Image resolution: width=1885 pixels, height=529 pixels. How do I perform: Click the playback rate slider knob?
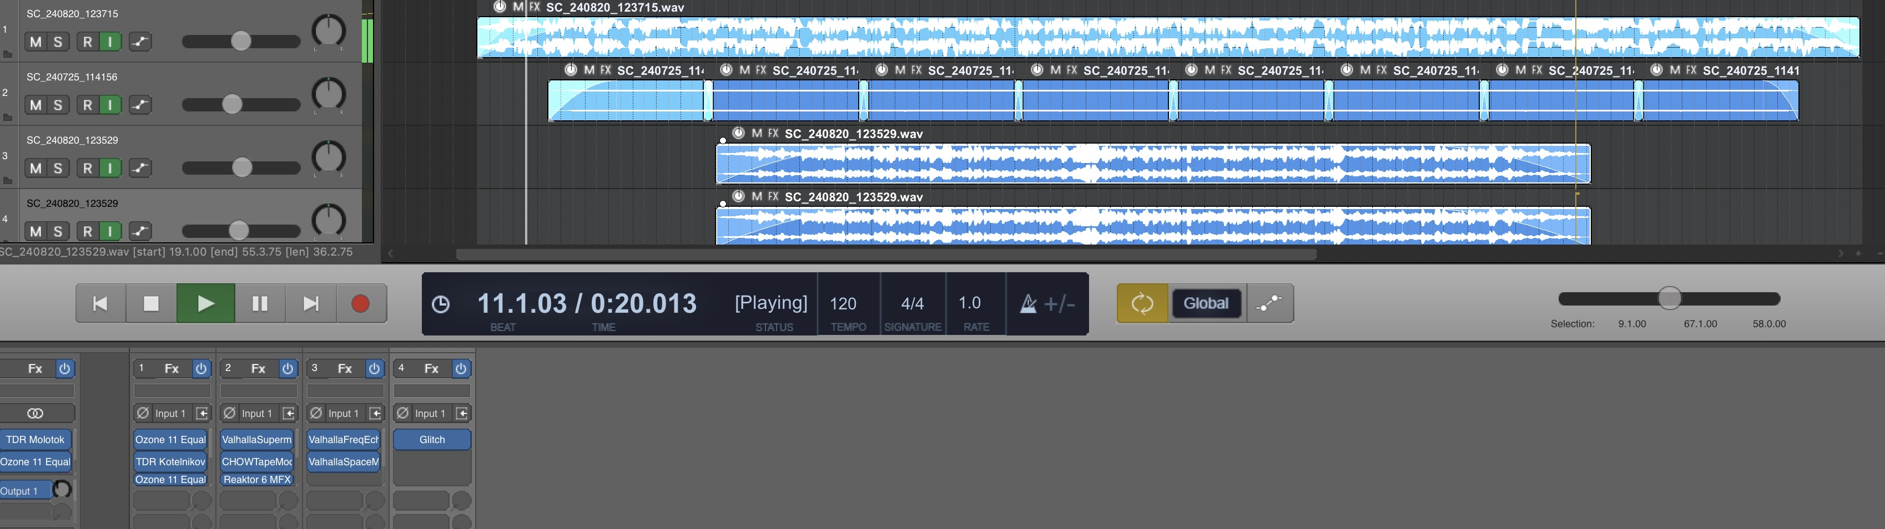pos(1669,298)
